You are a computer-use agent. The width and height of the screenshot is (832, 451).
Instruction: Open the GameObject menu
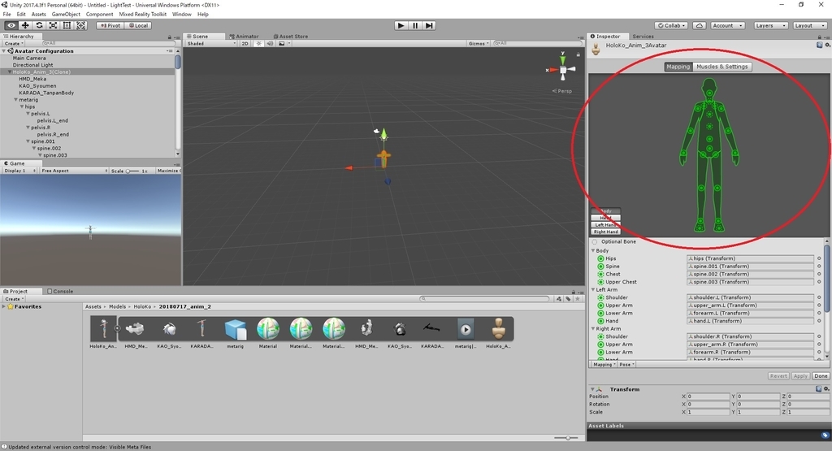point(66,15)
